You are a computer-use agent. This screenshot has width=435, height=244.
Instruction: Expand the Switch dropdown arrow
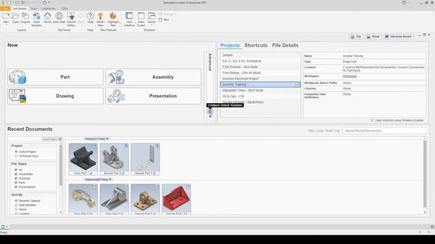(x=152, y=25)
